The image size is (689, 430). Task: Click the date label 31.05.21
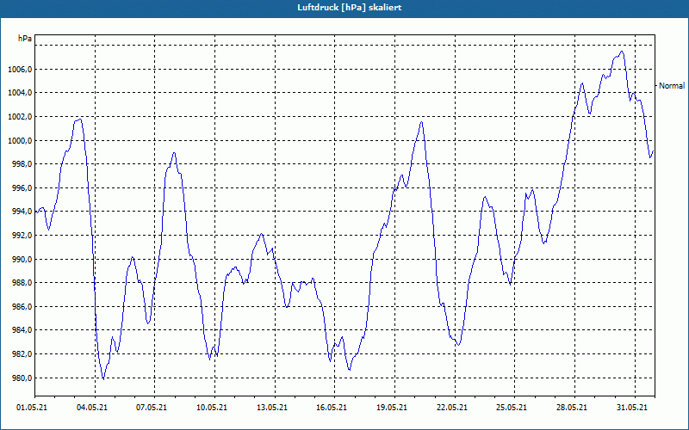pos(632,408)
